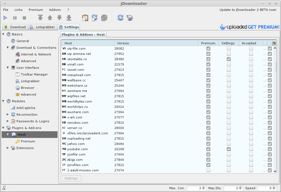Select Premium under Host plugins
Screen dimensions: 281x192
click(x=28, y=141)
